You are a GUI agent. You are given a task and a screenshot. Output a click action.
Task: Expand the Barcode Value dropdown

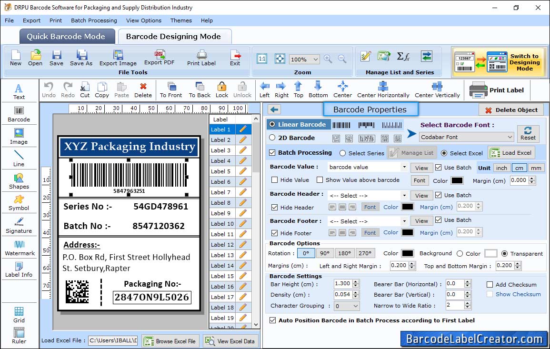[404, 167]
